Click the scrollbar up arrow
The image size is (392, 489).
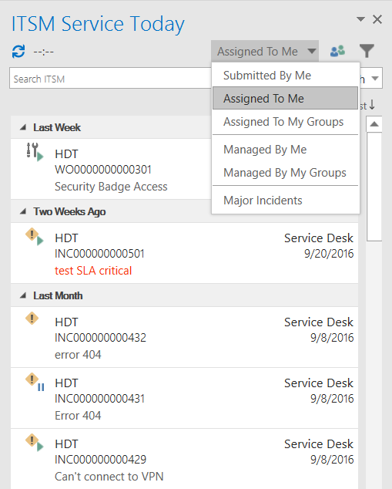point(374,124)
